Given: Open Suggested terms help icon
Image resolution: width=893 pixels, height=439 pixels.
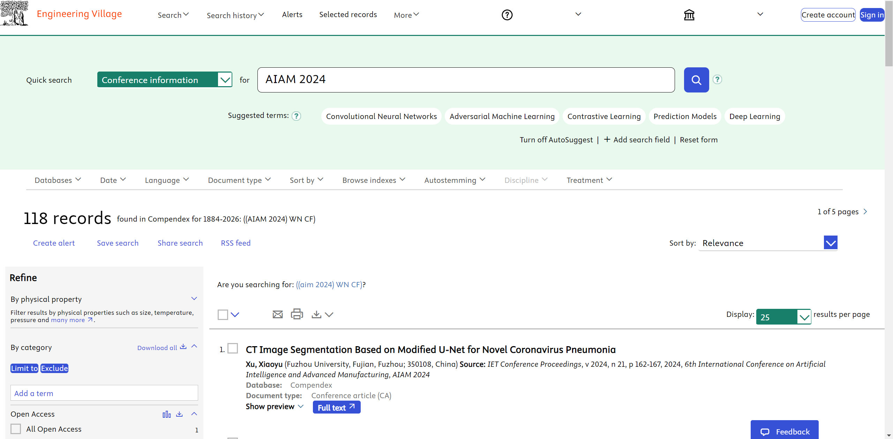Looking at the screenshot, I should (x=297, y=116).
